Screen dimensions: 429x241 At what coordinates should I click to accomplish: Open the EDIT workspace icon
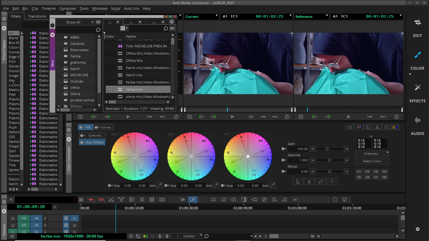417,22
